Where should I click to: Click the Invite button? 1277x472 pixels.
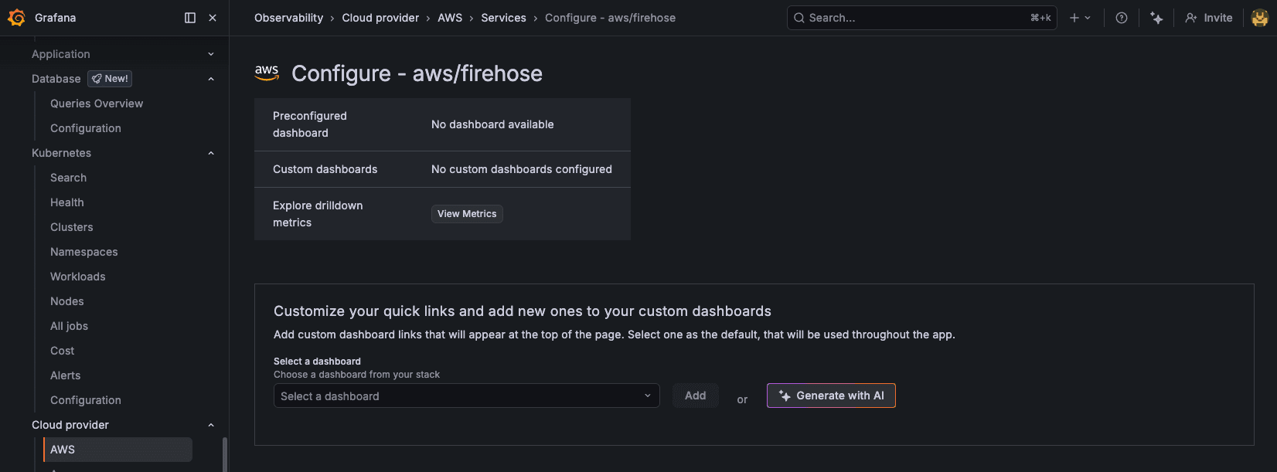1209,18
